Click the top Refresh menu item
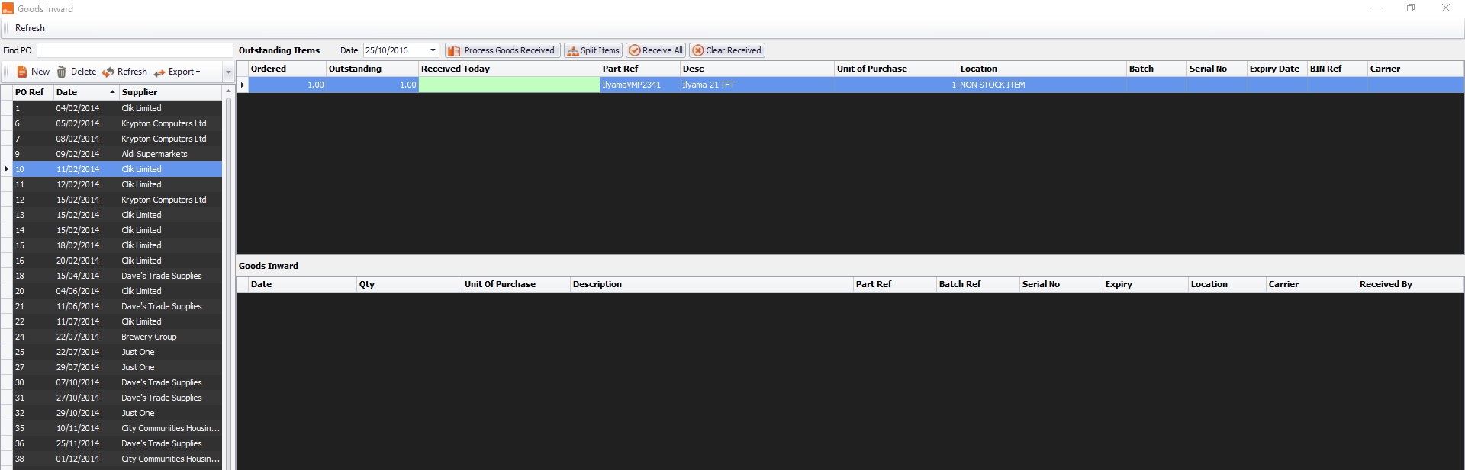This screenshot has width=1465, height=470. point(30,28)
